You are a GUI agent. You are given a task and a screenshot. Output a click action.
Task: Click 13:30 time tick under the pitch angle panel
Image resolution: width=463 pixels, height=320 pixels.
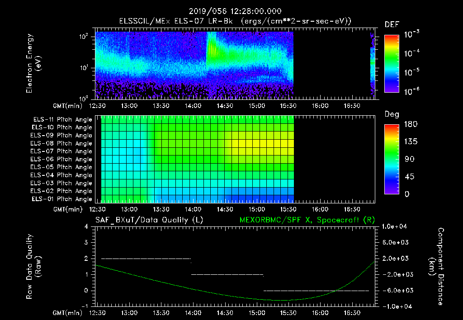point(161,209)
